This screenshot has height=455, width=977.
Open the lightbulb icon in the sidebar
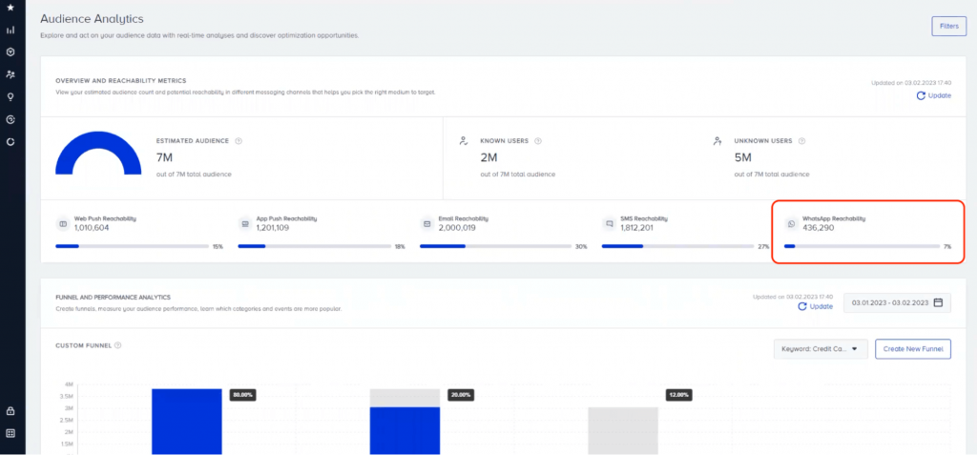tap(10, 96)
